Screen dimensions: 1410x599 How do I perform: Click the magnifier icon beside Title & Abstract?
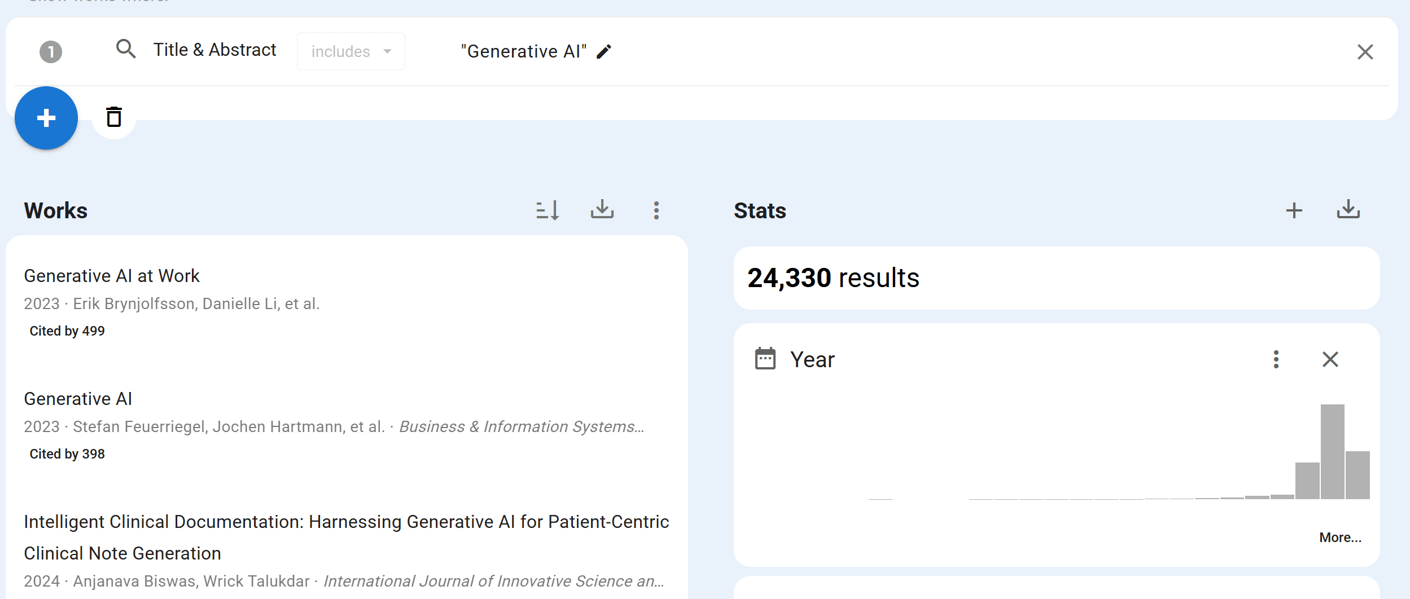126,50
